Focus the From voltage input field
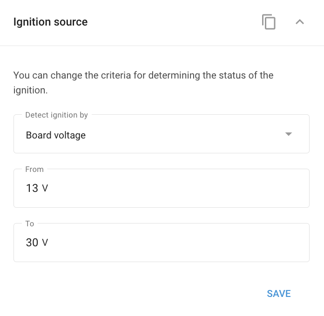Screen dimensions: 324x316 (x=162, y=188)
